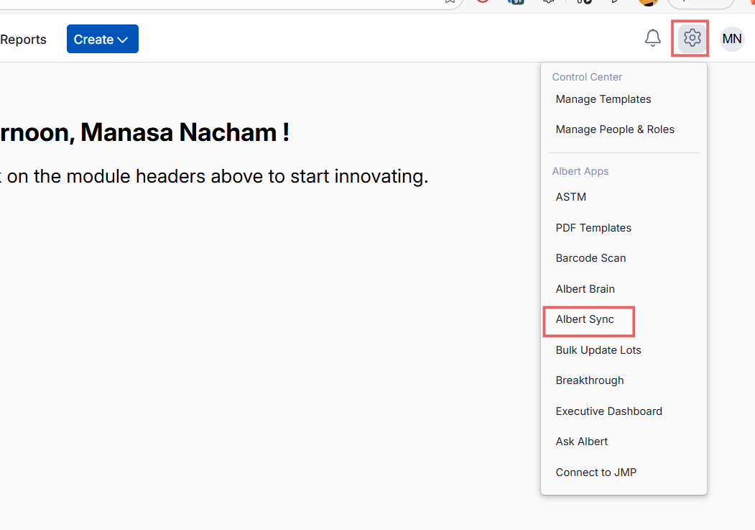This screenshot has width=755, height=530.
Task: Open the Executive Dashboard
Action: [x=608, y=411]
